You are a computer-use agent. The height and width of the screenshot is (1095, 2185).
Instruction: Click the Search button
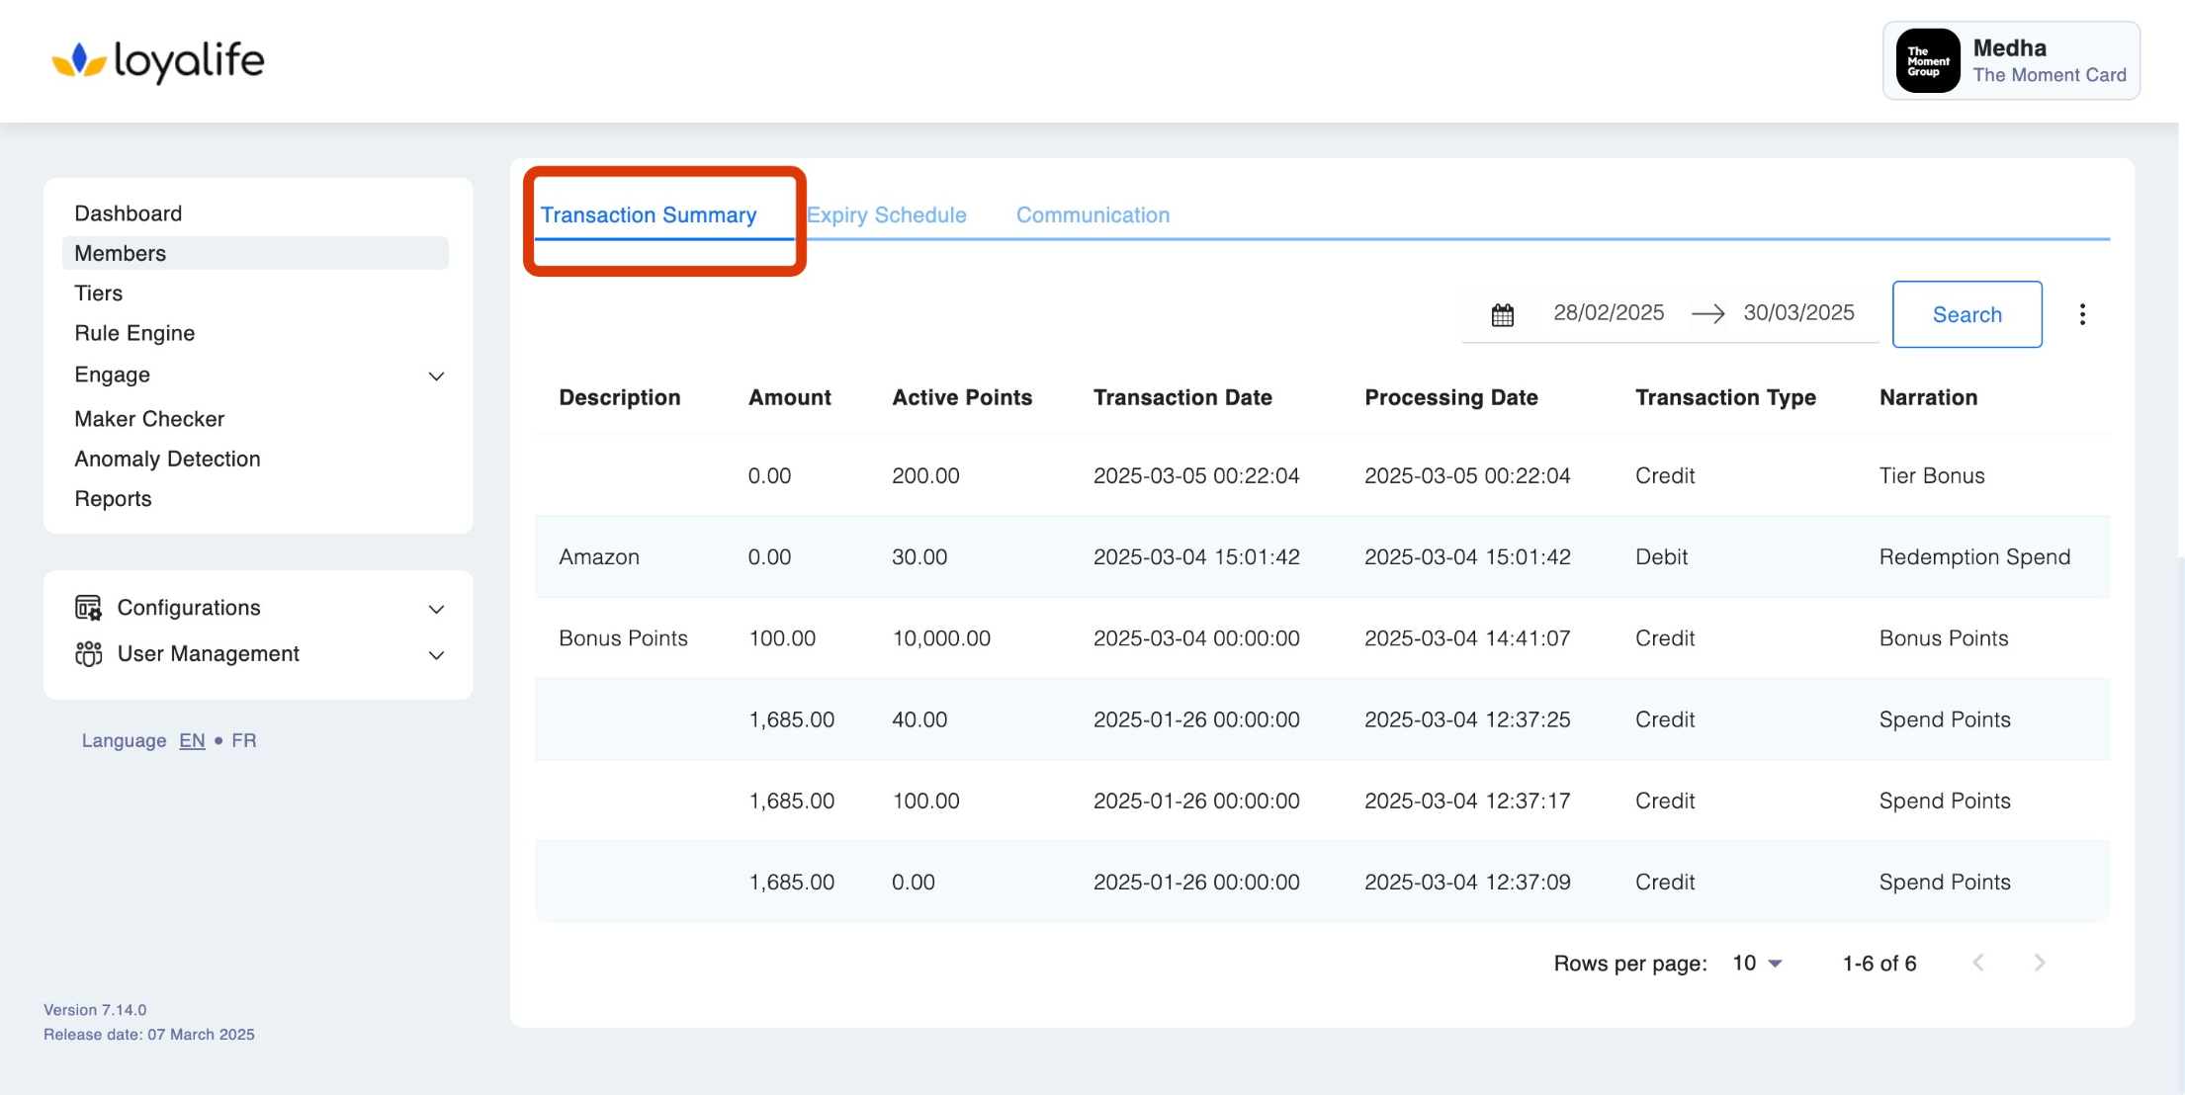tap(1966, 314)
